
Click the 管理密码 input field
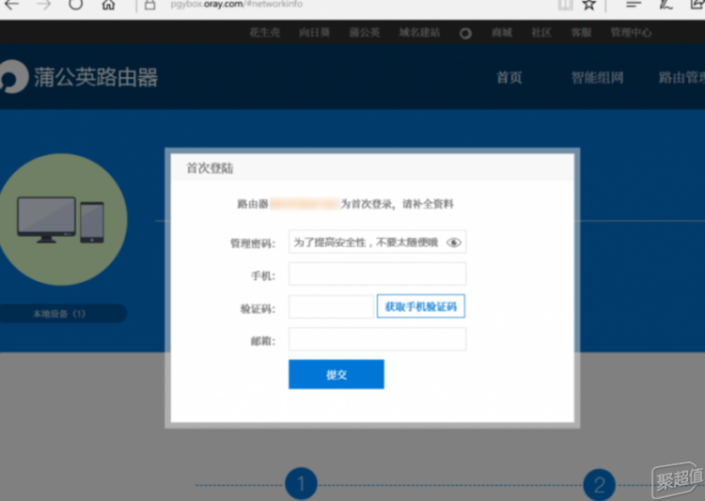click(x=377, y=242)
